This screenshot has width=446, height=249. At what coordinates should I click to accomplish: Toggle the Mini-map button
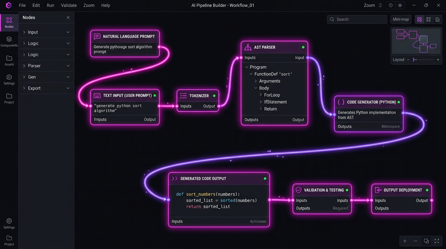click(x=401, y=19)
